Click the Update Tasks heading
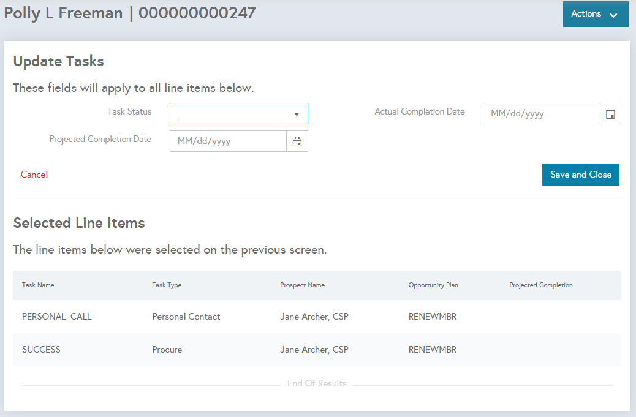 point(58,61)
